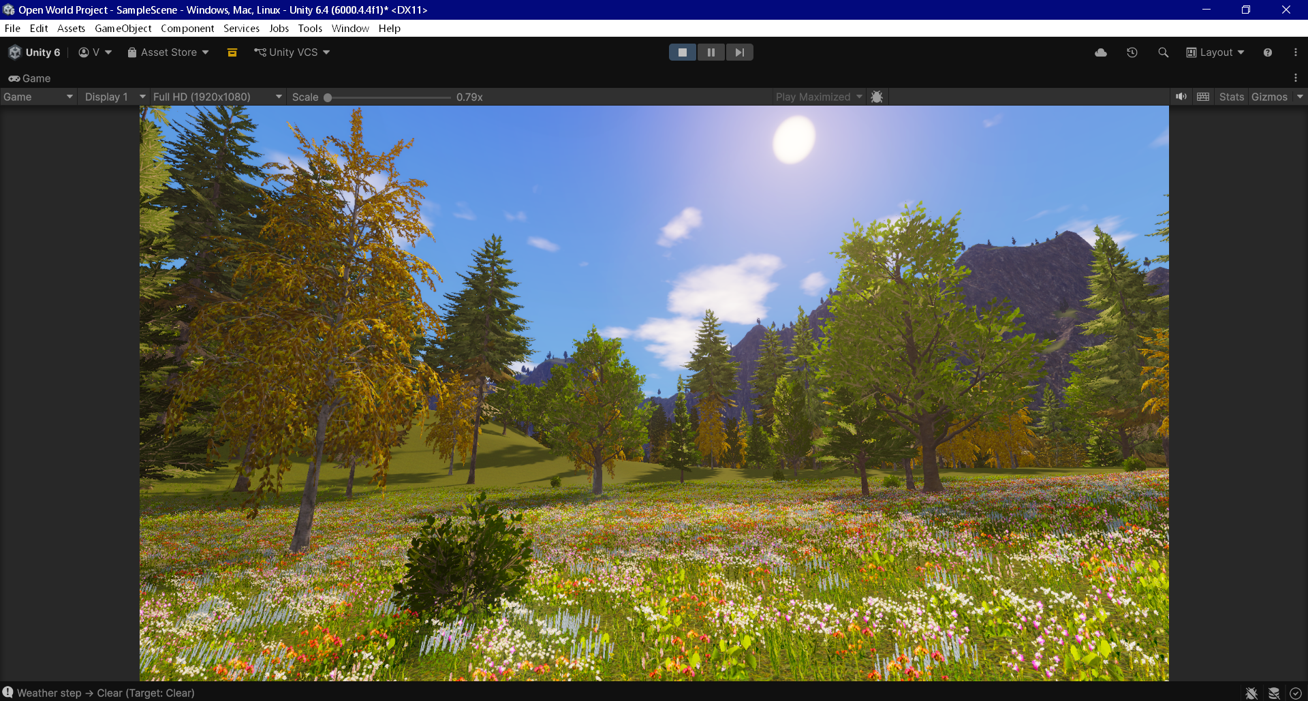Expand the Gizmos dropdown arrow
The height and width of the screenshot is (701, 1308).
click(1300, 97)
